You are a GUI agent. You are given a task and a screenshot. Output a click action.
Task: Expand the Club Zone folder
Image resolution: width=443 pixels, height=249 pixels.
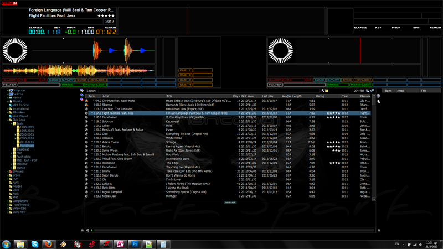click(8, 120)
